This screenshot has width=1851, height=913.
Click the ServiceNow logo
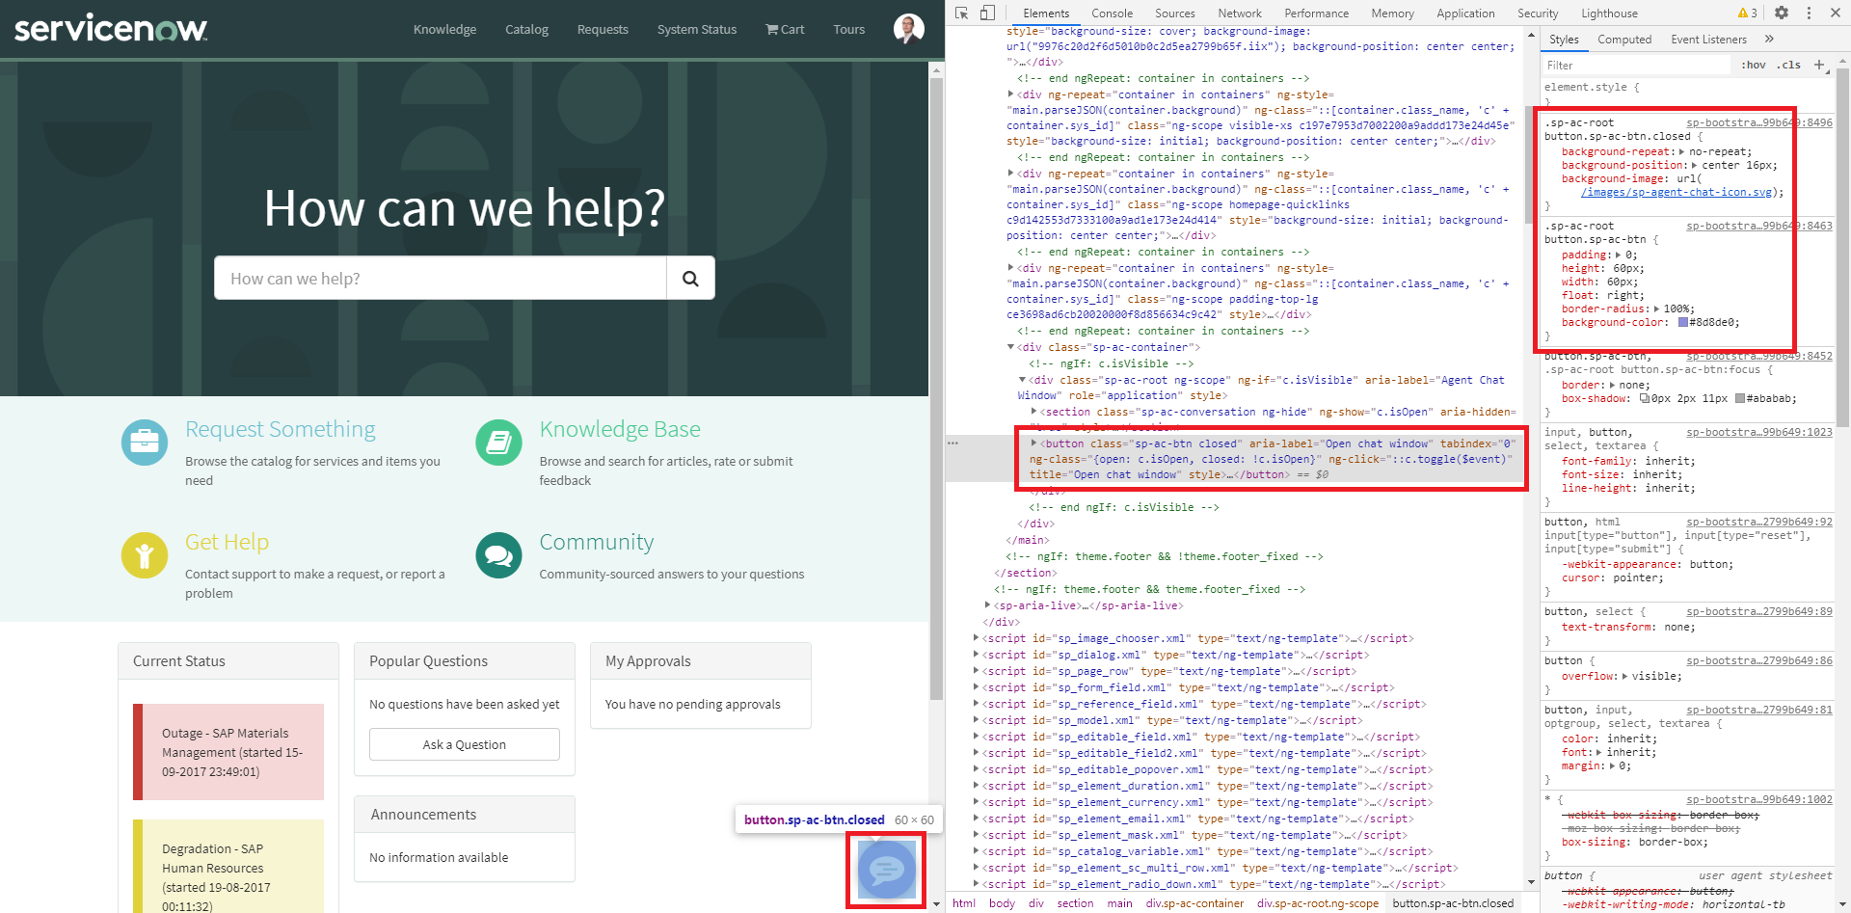pyautogui.click(x=111, y=28)
